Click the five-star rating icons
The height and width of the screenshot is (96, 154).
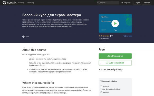pos(104,36)
